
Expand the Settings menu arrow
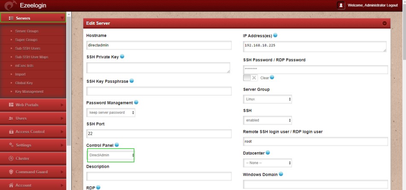62,145
